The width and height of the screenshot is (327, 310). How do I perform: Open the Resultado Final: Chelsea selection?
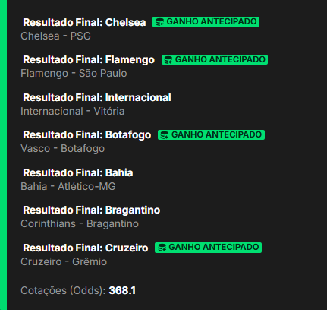point(84,23)
